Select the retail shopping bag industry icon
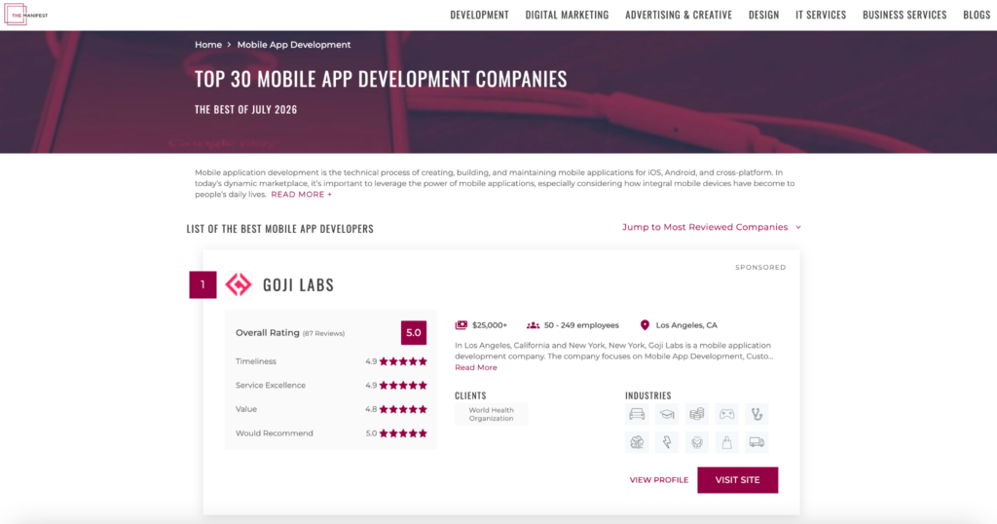Viewport: 997px width, 524px height. pyautogui.click(x=726, y=442)
